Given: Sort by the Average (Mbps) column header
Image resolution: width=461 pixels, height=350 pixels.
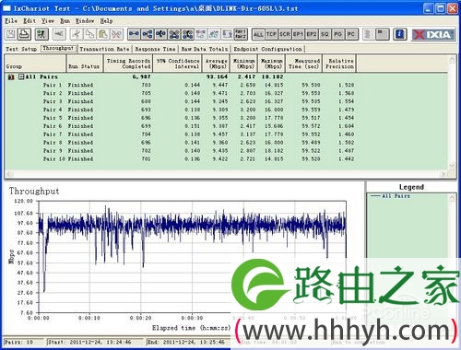Looking at the screenshot, I should (216, 64).
